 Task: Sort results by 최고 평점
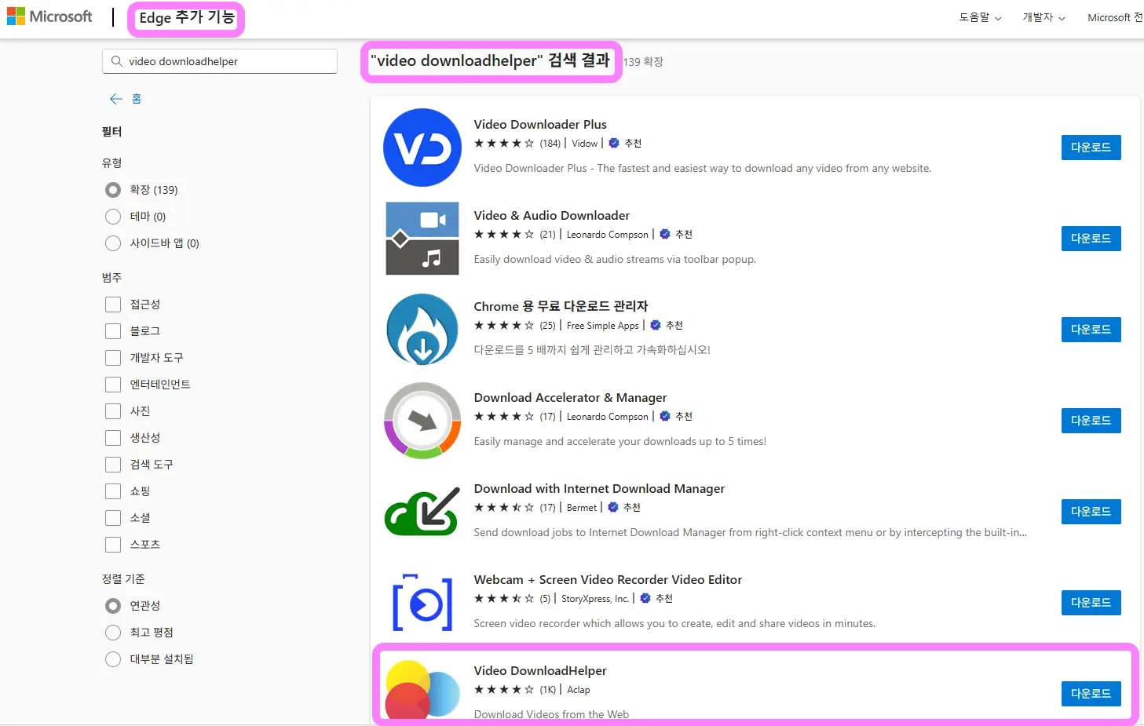click(x=113, y=633)
